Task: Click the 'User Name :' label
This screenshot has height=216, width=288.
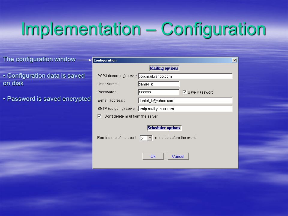Action: pyautogui.click(x=108, y=84)
